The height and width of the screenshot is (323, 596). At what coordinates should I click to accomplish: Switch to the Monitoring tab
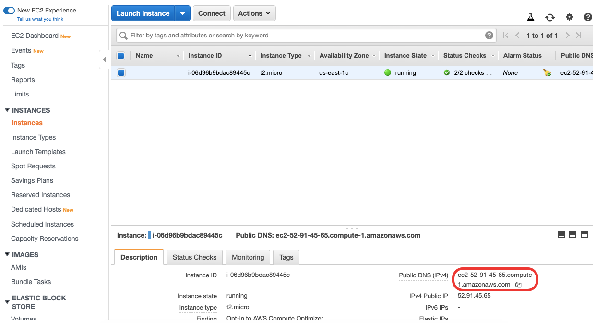tap(248, 257)
